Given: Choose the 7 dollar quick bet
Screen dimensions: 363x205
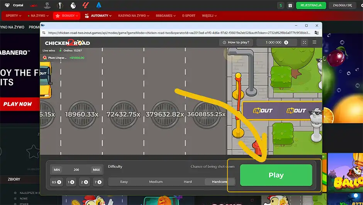Looking at the screenshot, I should [98, 182].
